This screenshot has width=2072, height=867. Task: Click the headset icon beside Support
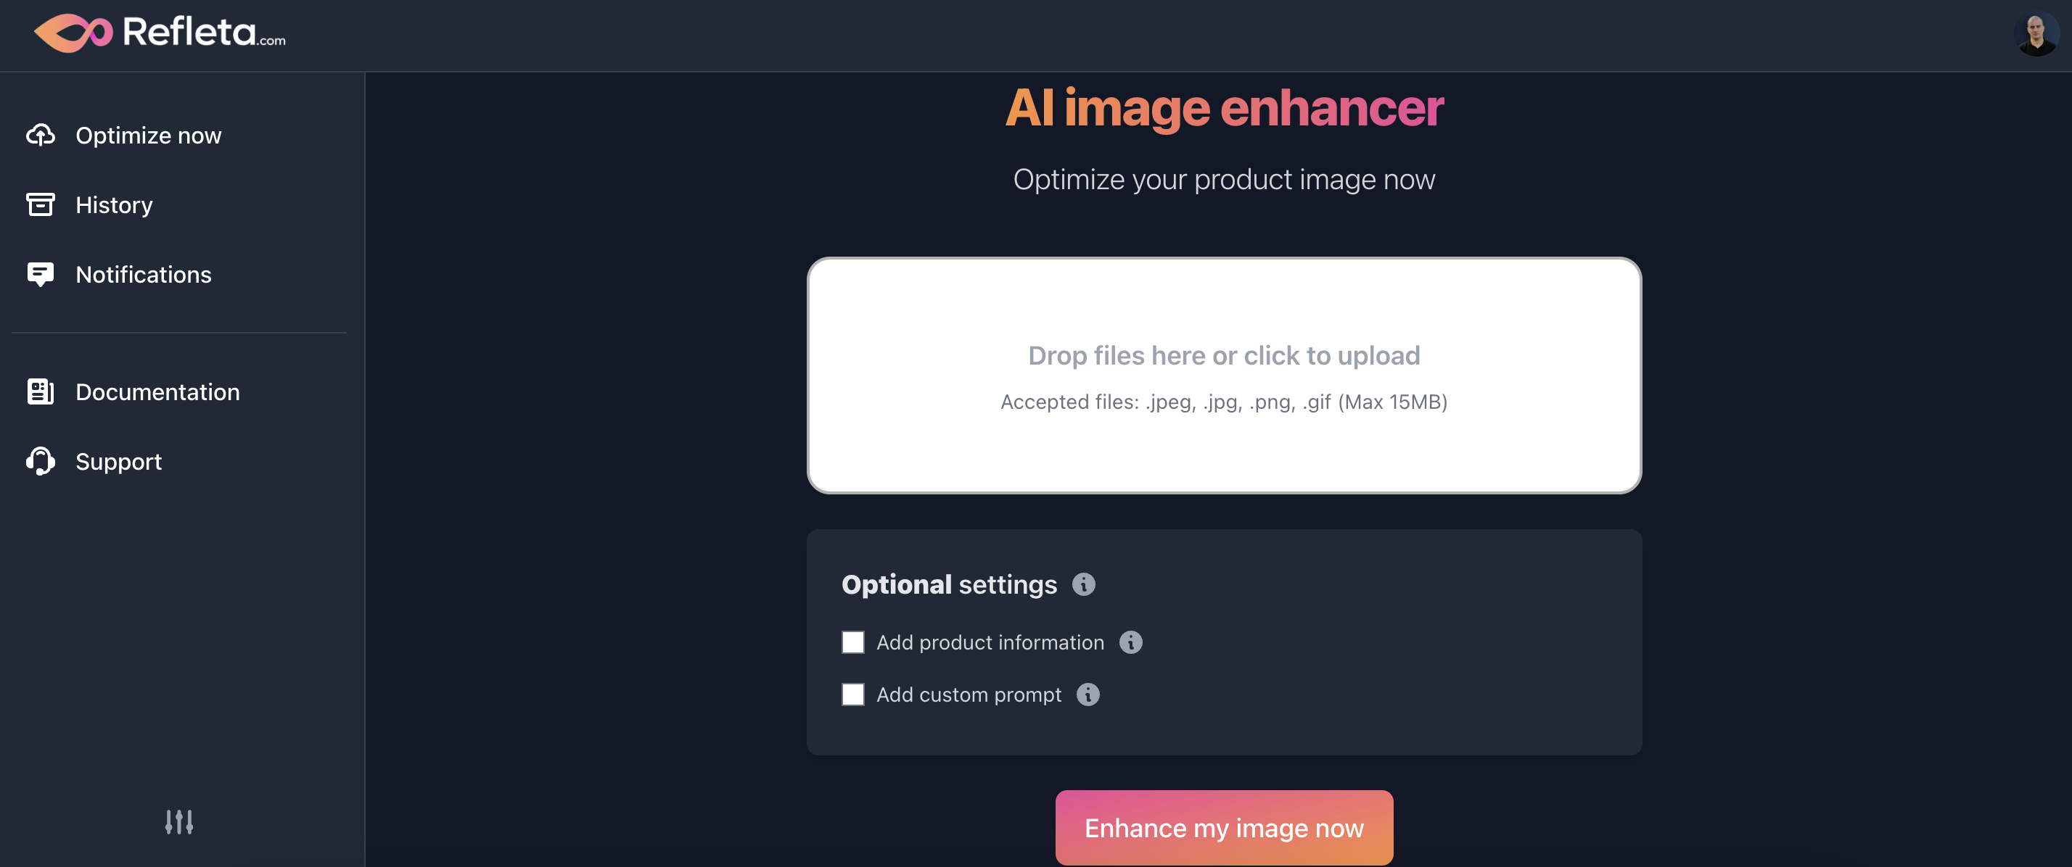40,461
